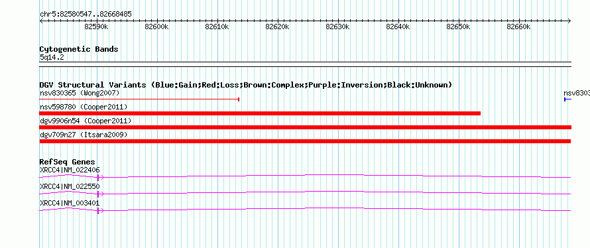Click the left arrowhead of the ruler

41,21
